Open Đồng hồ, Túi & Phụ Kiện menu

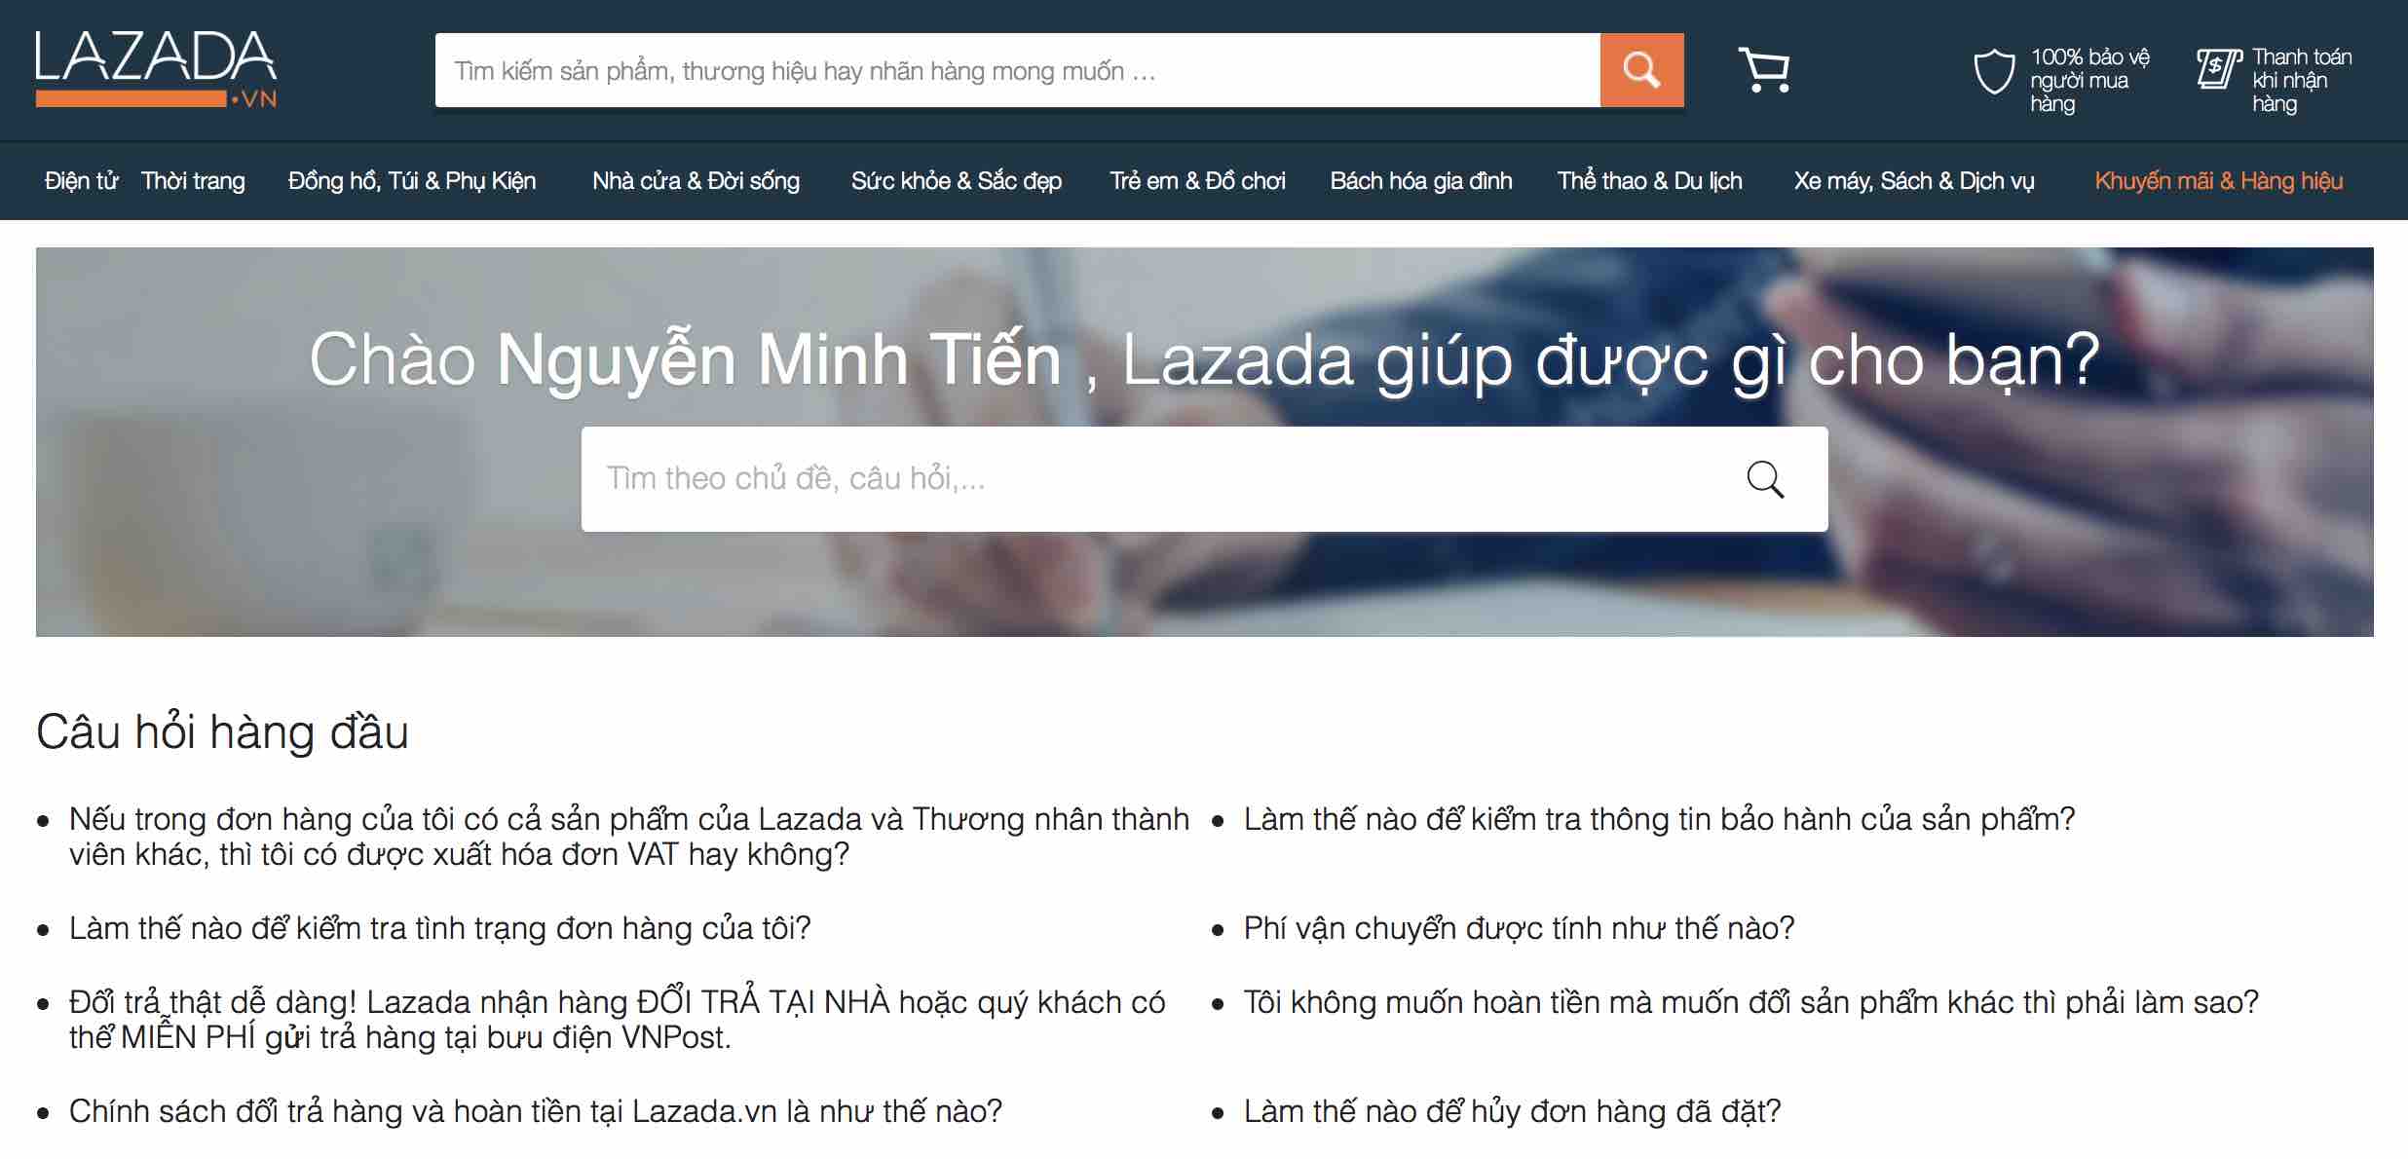pos(412,181)
